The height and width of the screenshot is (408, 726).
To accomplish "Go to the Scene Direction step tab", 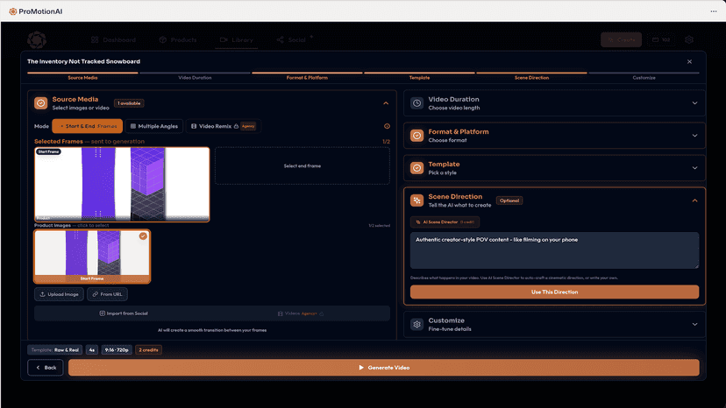I will [531, 77].
